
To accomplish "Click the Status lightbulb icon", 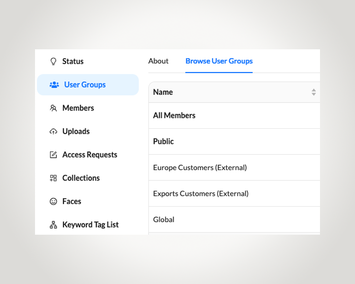I will (53, 61).
